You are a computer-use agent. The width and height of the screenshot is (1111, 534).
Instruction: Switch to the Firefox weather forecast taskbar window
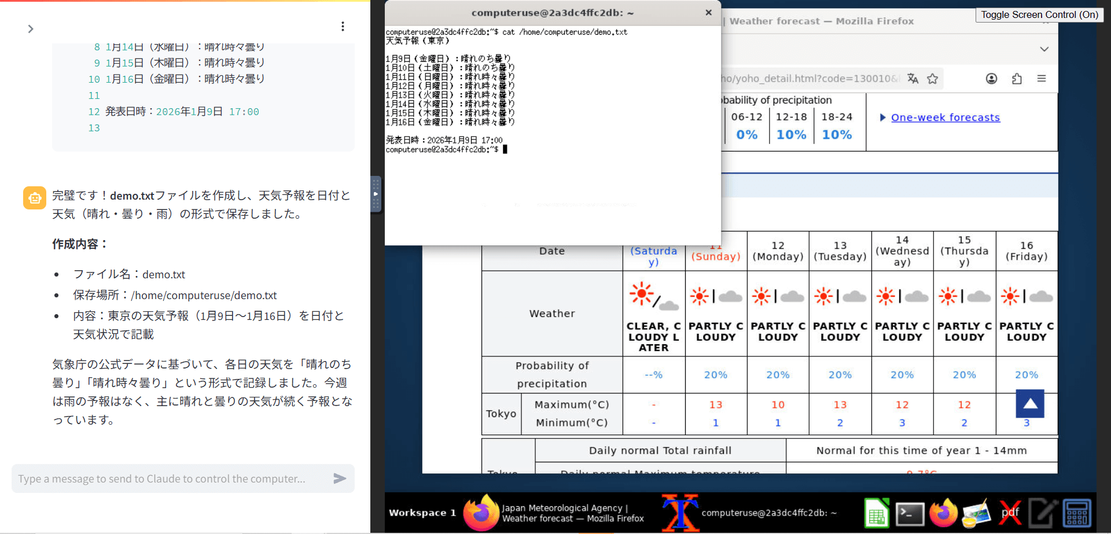coord(554,513)
